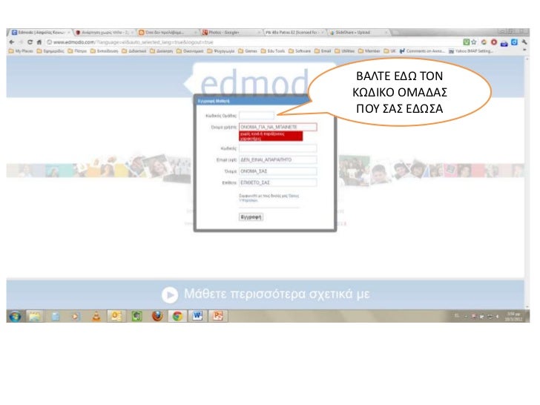540x405 pixels.
Task: Click the browser Back arrow
Action: 12,42
